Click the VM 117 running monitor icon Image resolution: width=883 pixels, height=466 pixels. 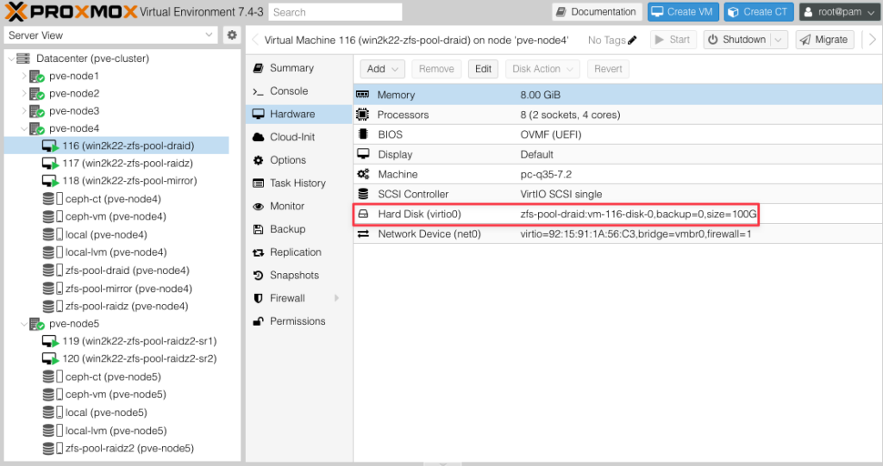(50, 163)
